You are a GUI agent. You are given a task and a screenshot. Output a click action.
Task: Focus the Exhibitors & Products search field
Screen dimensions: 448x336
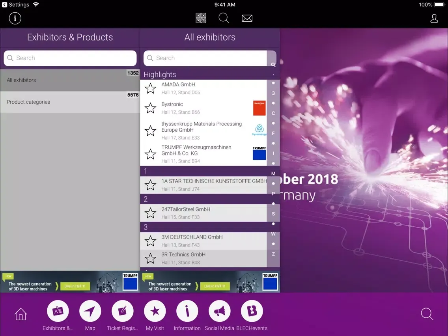coord(70,58)
